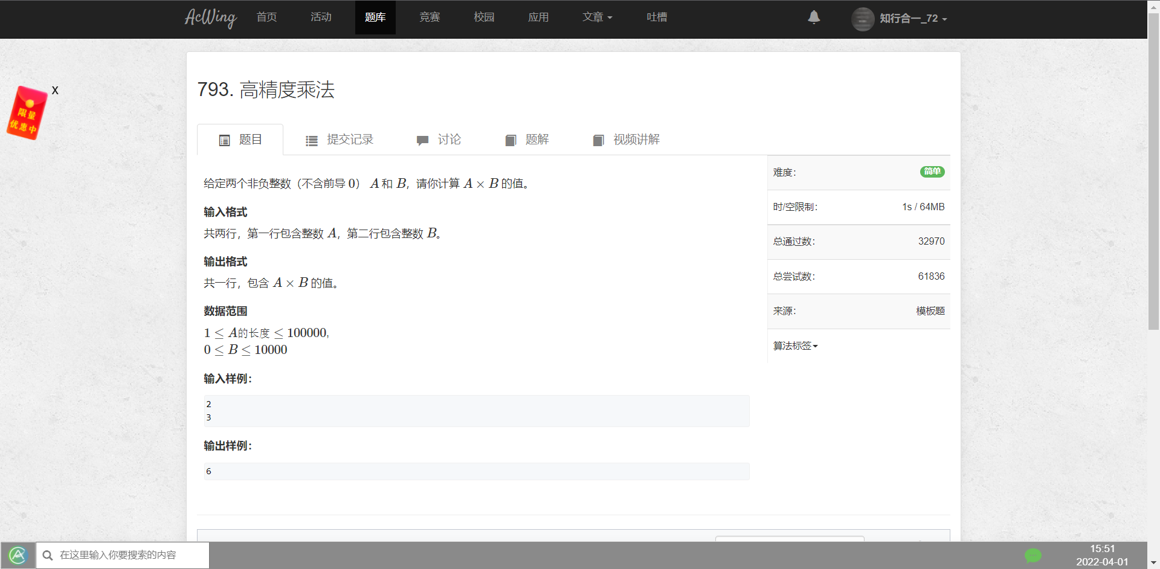Switch to the 竞赛 menu item
The width and height of the screenshot is (1160, 569).
pyautogui.click(x=430, y=18)
